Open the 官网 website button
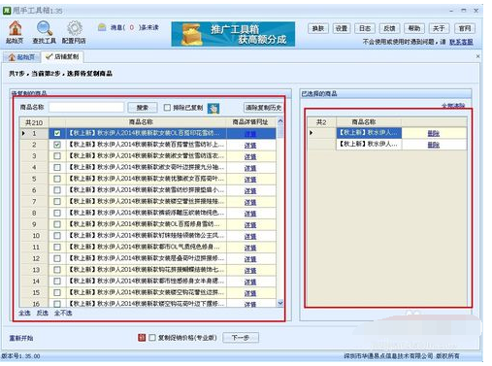Viewport: 492px width, 366px height. coord(465,28)
